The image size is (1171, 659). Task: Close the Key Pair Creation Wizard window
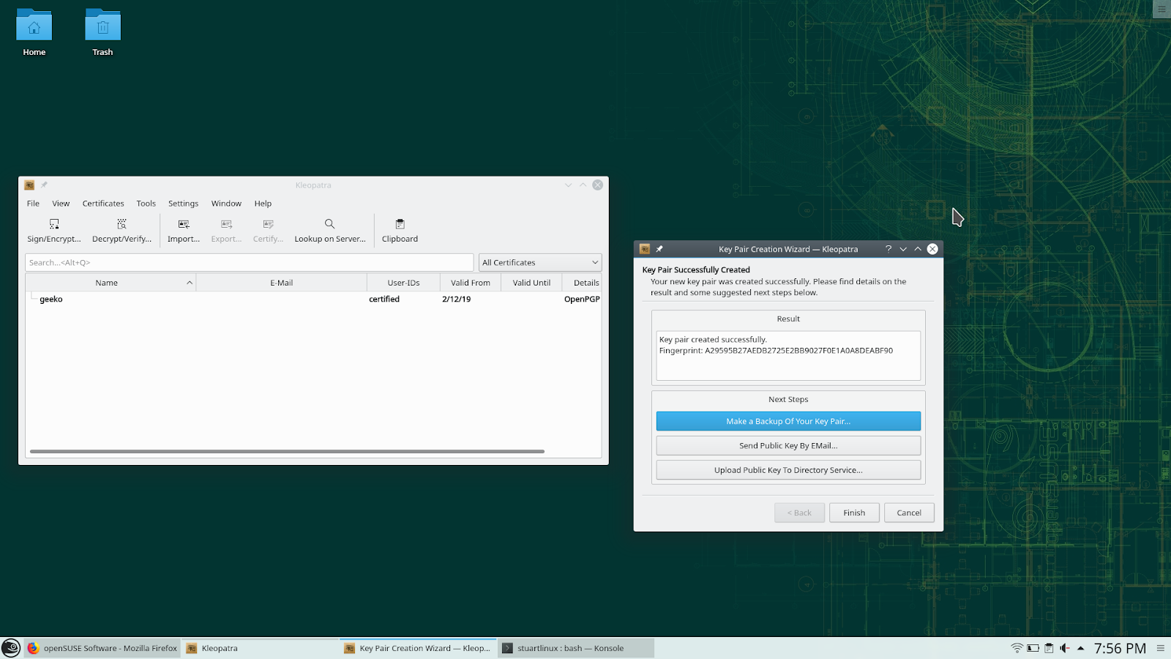point(932,249)
